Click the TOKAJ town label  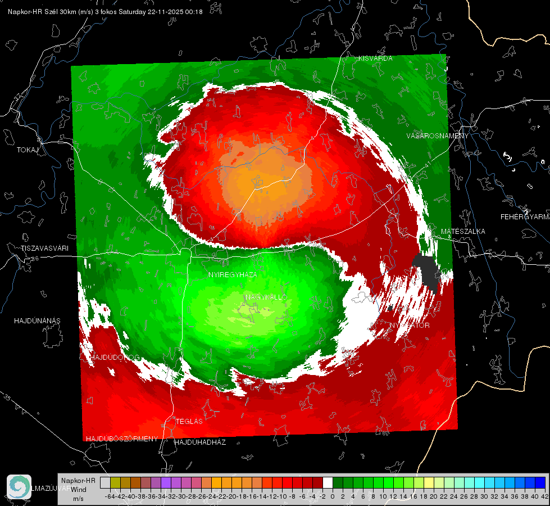(28, 150)
